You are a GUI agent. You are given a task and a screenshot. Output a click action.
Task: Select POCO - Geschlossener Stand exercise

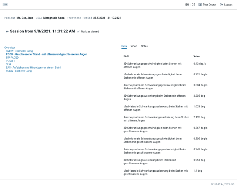tap(46, 54)
